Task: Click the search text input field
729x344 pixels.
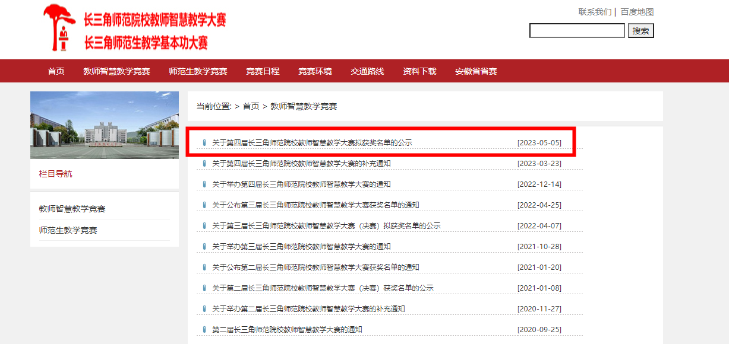Action: [x=576, y=31]
